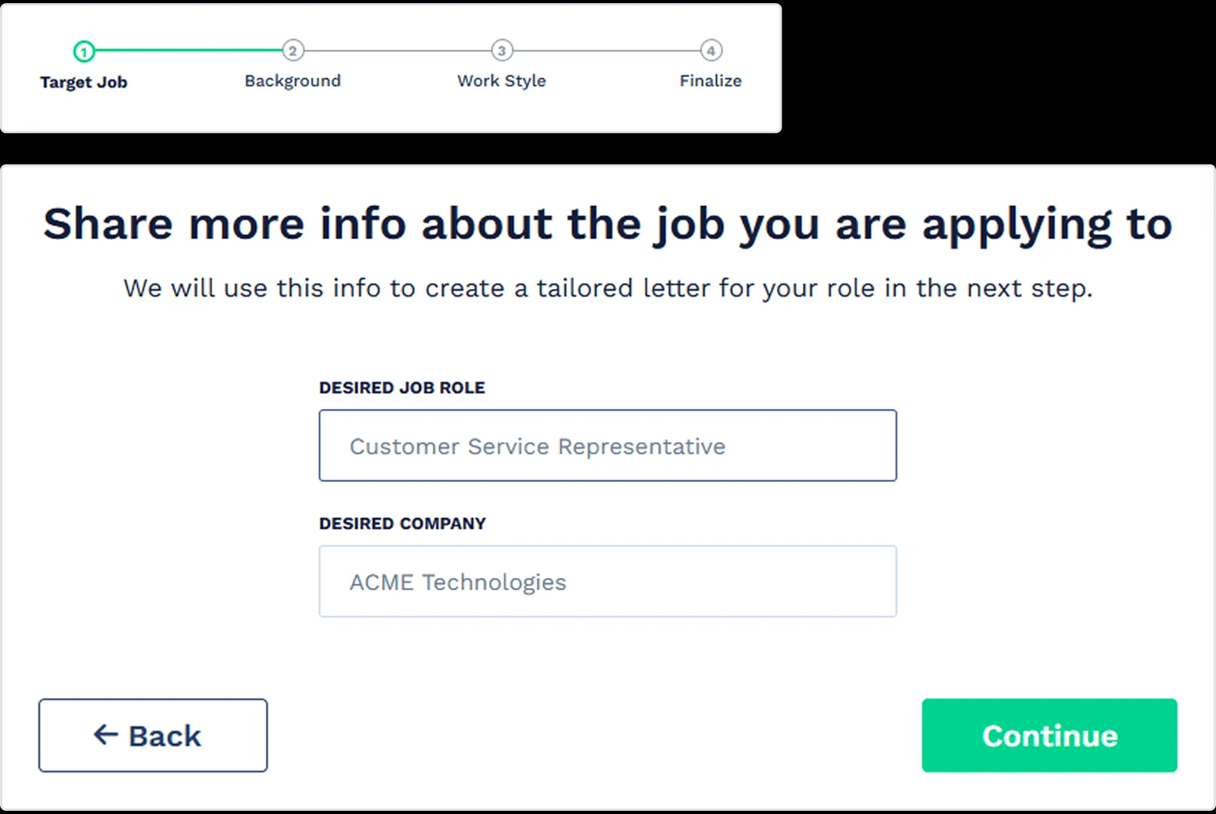Select the green checkmark-style step one indicator
1216x814 pixels.
pyautogui.click(x=84, y=51)
